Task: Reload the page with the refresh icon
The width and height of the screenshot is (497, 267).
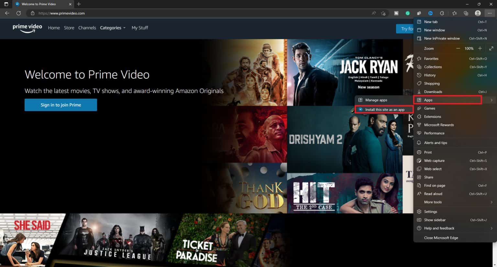Action: (x=18, y=13)
